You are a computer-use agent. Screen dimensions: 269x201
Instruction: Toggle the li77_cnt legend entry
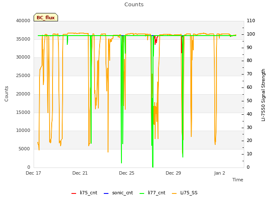[x=152, y=193]
